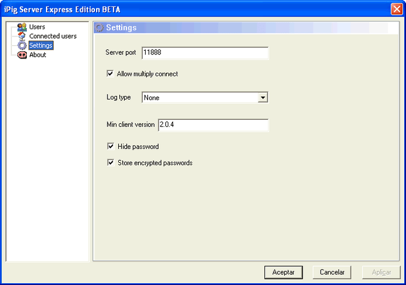Click the Store encrypted passwords label
This screenshot has width=406, height=285.
(155, 163)
